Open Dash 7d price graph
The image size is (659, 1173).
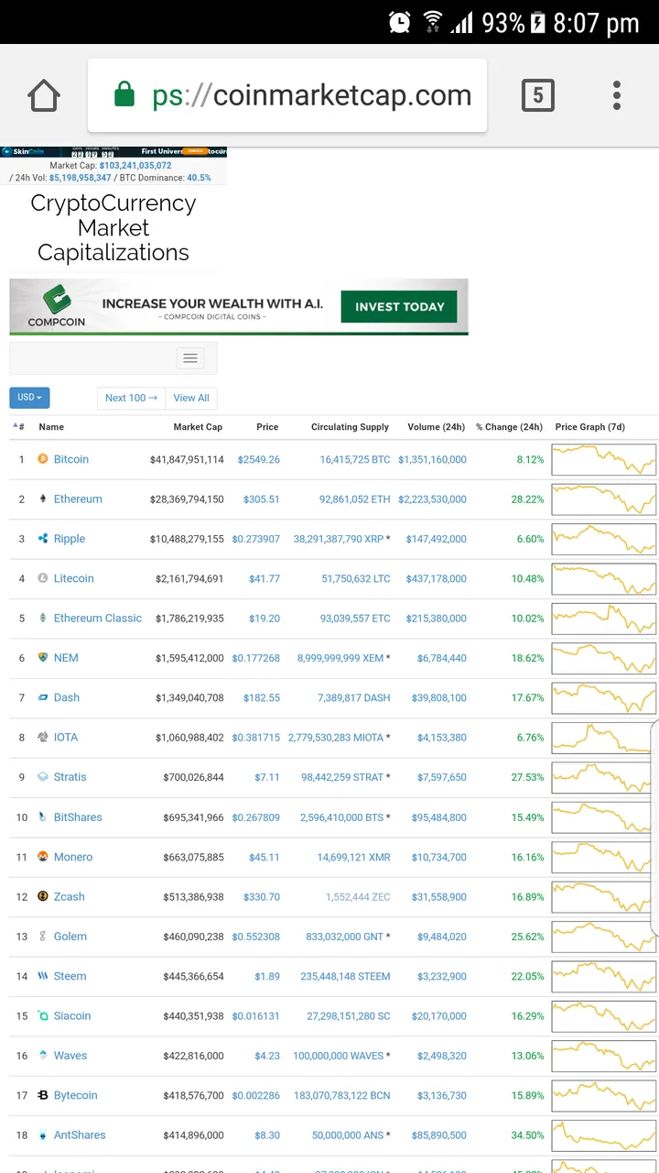pos(604,697)
